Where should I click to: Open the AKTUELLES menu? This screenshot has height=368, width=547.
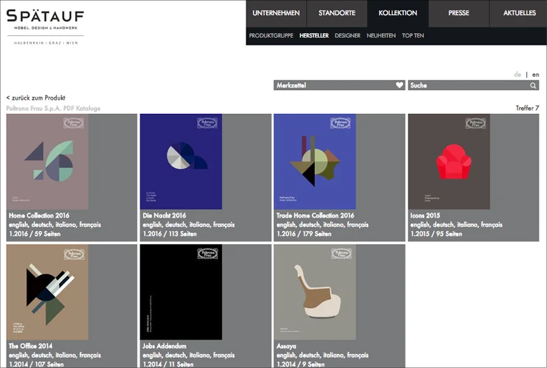[x=519, y=13]
